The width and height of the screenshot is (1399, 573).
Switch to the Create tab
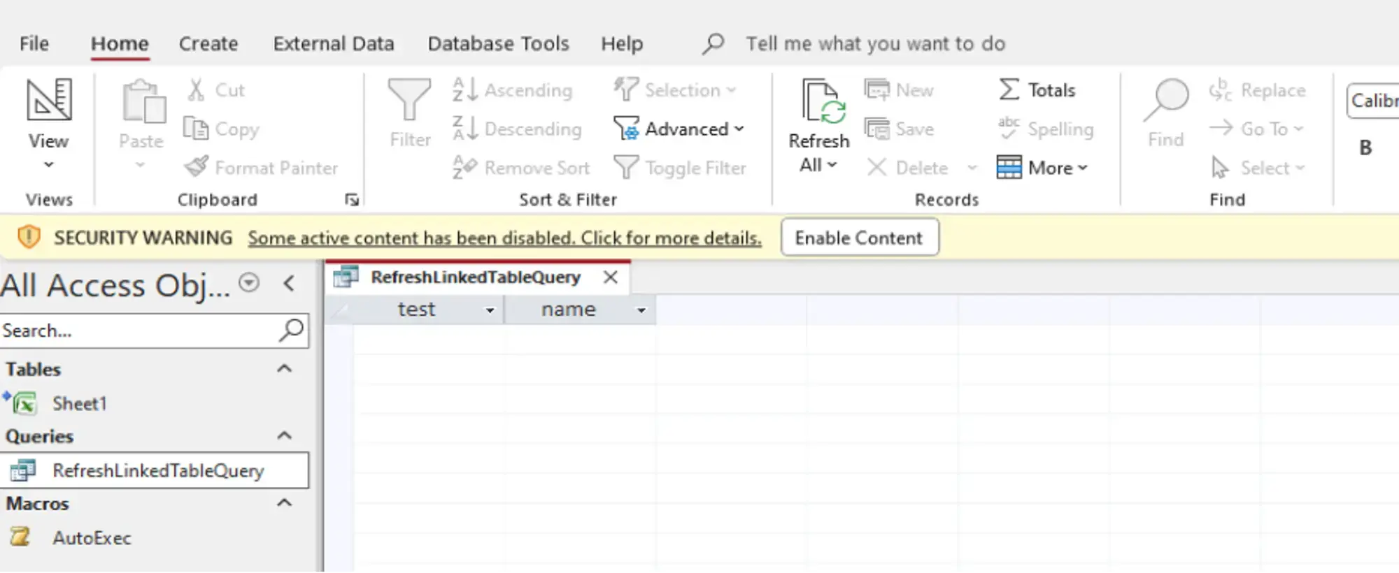(x=208, y=44)
